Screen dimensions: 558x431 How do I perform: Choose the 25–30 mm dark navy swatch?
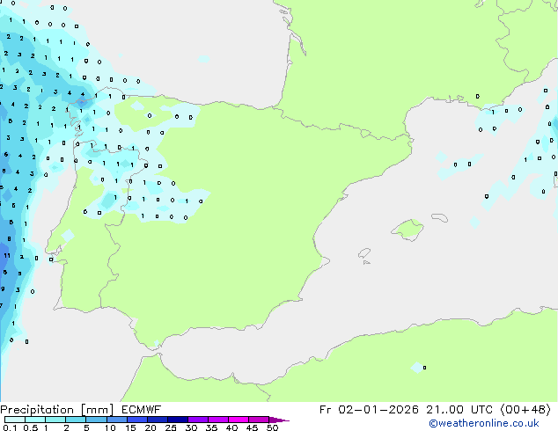[x=178, y=420]
